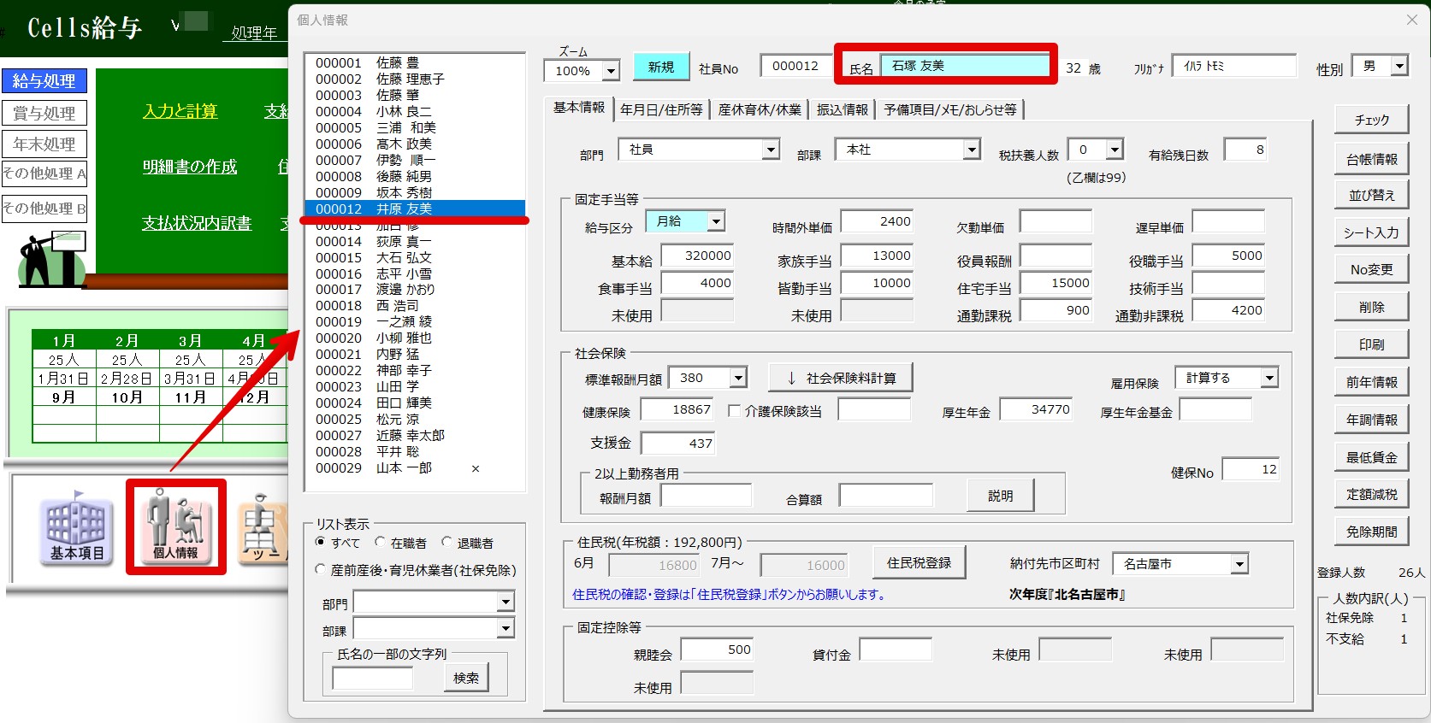
Task: Switch to the 基本情報 tab
Action: tap(579, 108)
